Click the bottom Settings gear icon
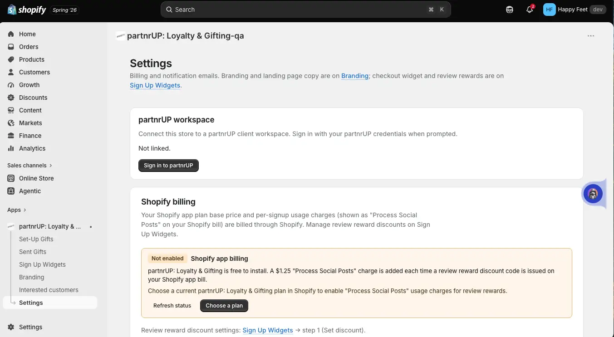Viewport: 614px width, 337px height. click(11, 327)
